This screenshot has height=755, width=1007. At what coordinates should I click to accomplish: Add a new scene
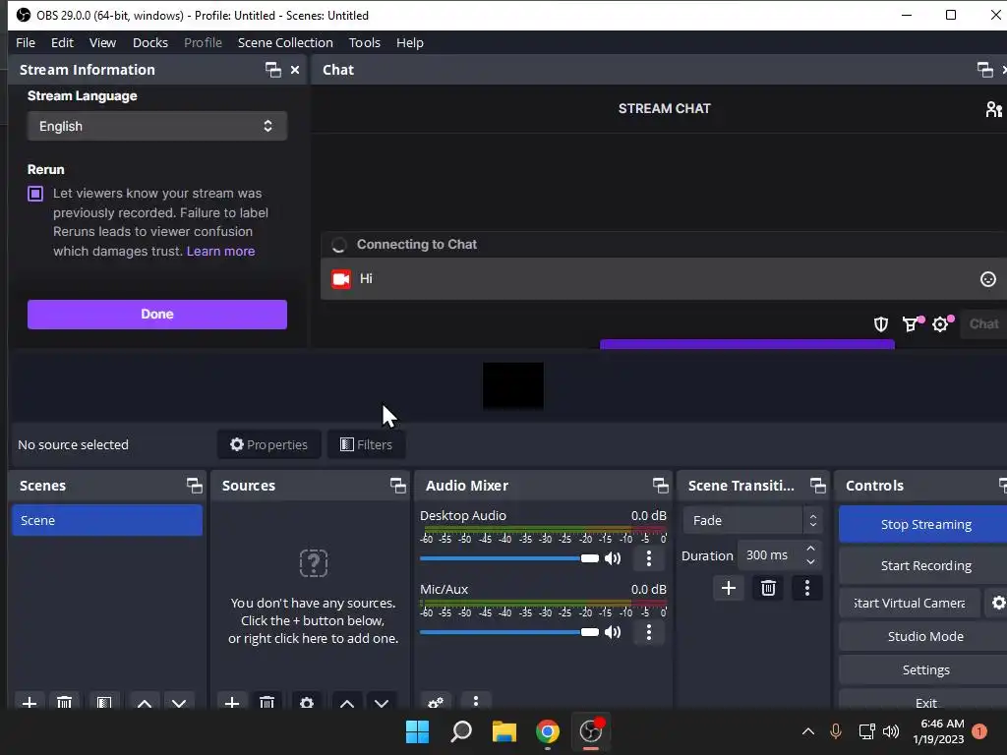pos(29,702)
